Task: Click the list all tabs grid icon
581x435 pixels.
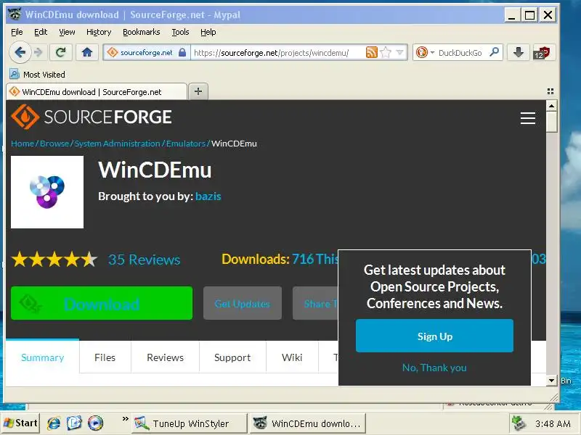Action: tap(550, 91)
